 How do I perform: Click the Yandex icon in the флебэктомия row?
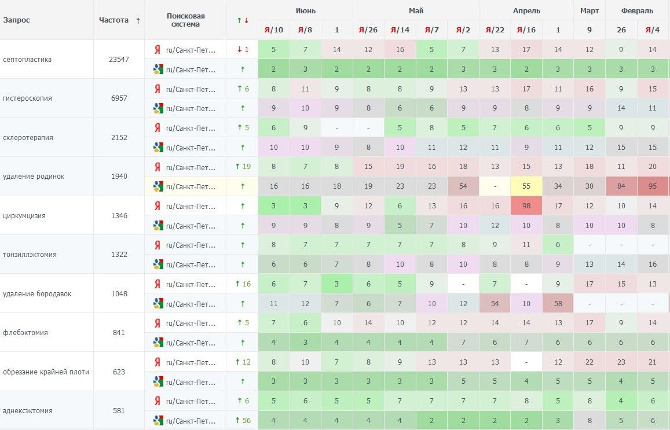157,324
